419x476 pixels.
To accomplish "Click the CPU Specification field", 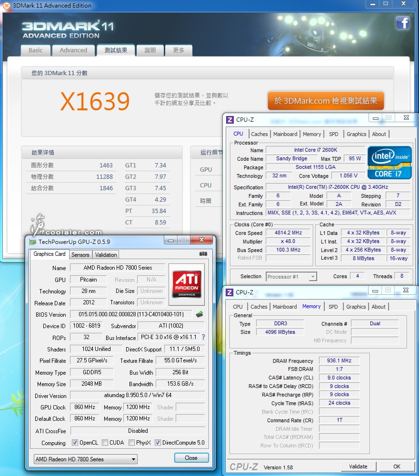I will tap(338, 187).
